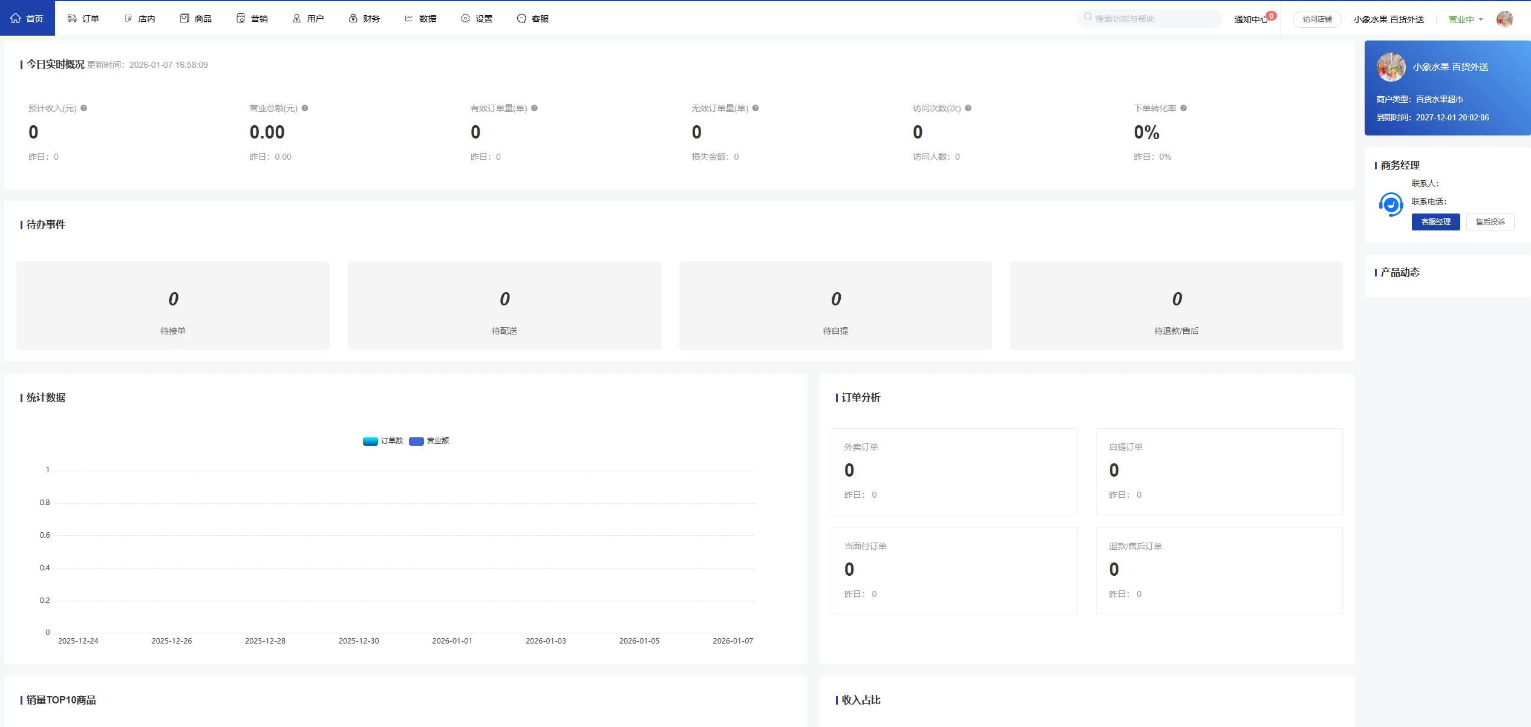Open the 待接单 pending orders card
Screen dimensions: 1531x727
pyautogui.click(x=173, y=305)
